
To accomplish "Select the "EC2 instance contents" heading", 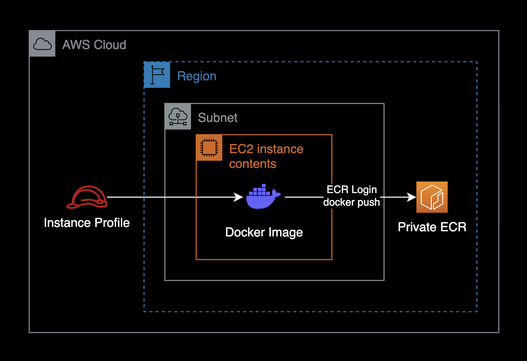I will (x=266, y=156).
